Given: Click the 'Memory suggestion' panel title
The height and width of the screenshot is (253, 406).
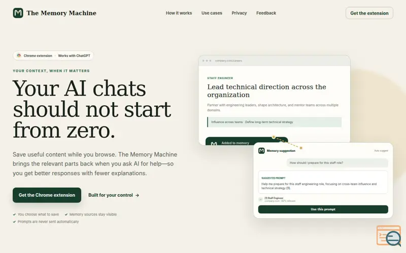Looking at the screenshot, I should click(281, 151).
